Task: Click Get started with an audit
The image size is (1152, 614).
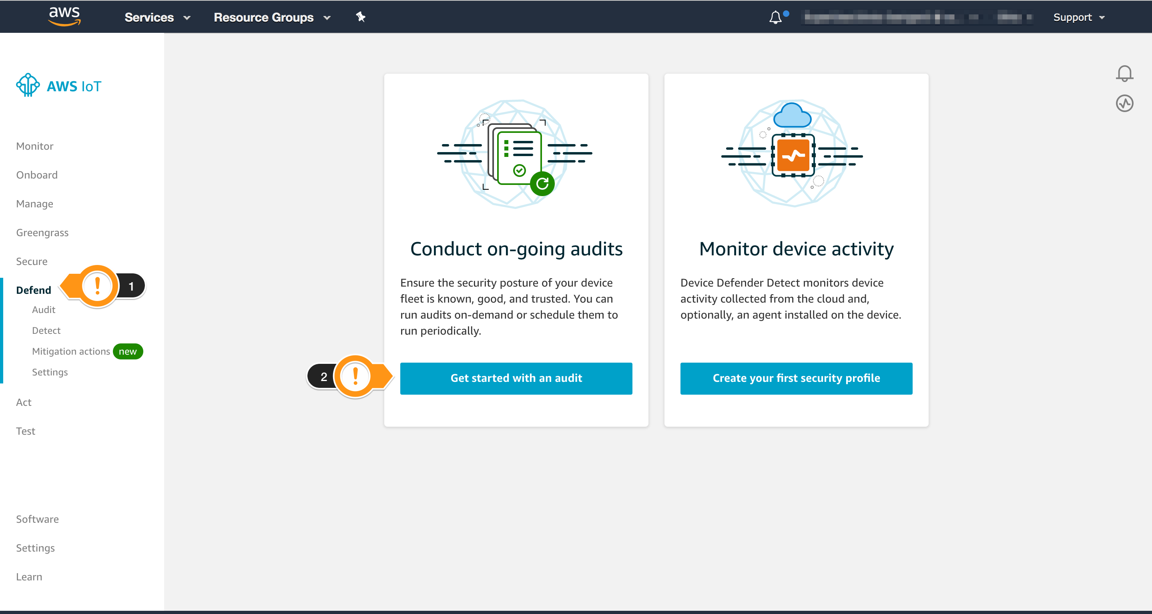Action: (516, 378)
